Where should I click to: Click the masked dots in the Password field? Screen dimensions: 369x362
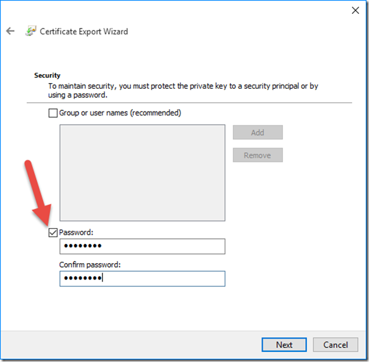(x=83, y=246)
